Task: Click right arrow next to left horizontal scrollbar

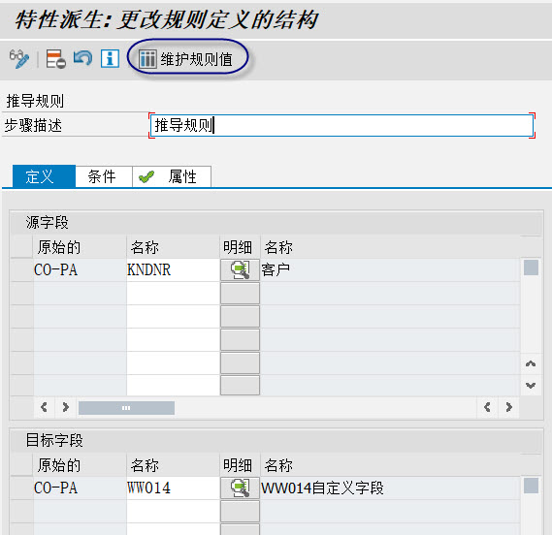Action: coord(65,407)
